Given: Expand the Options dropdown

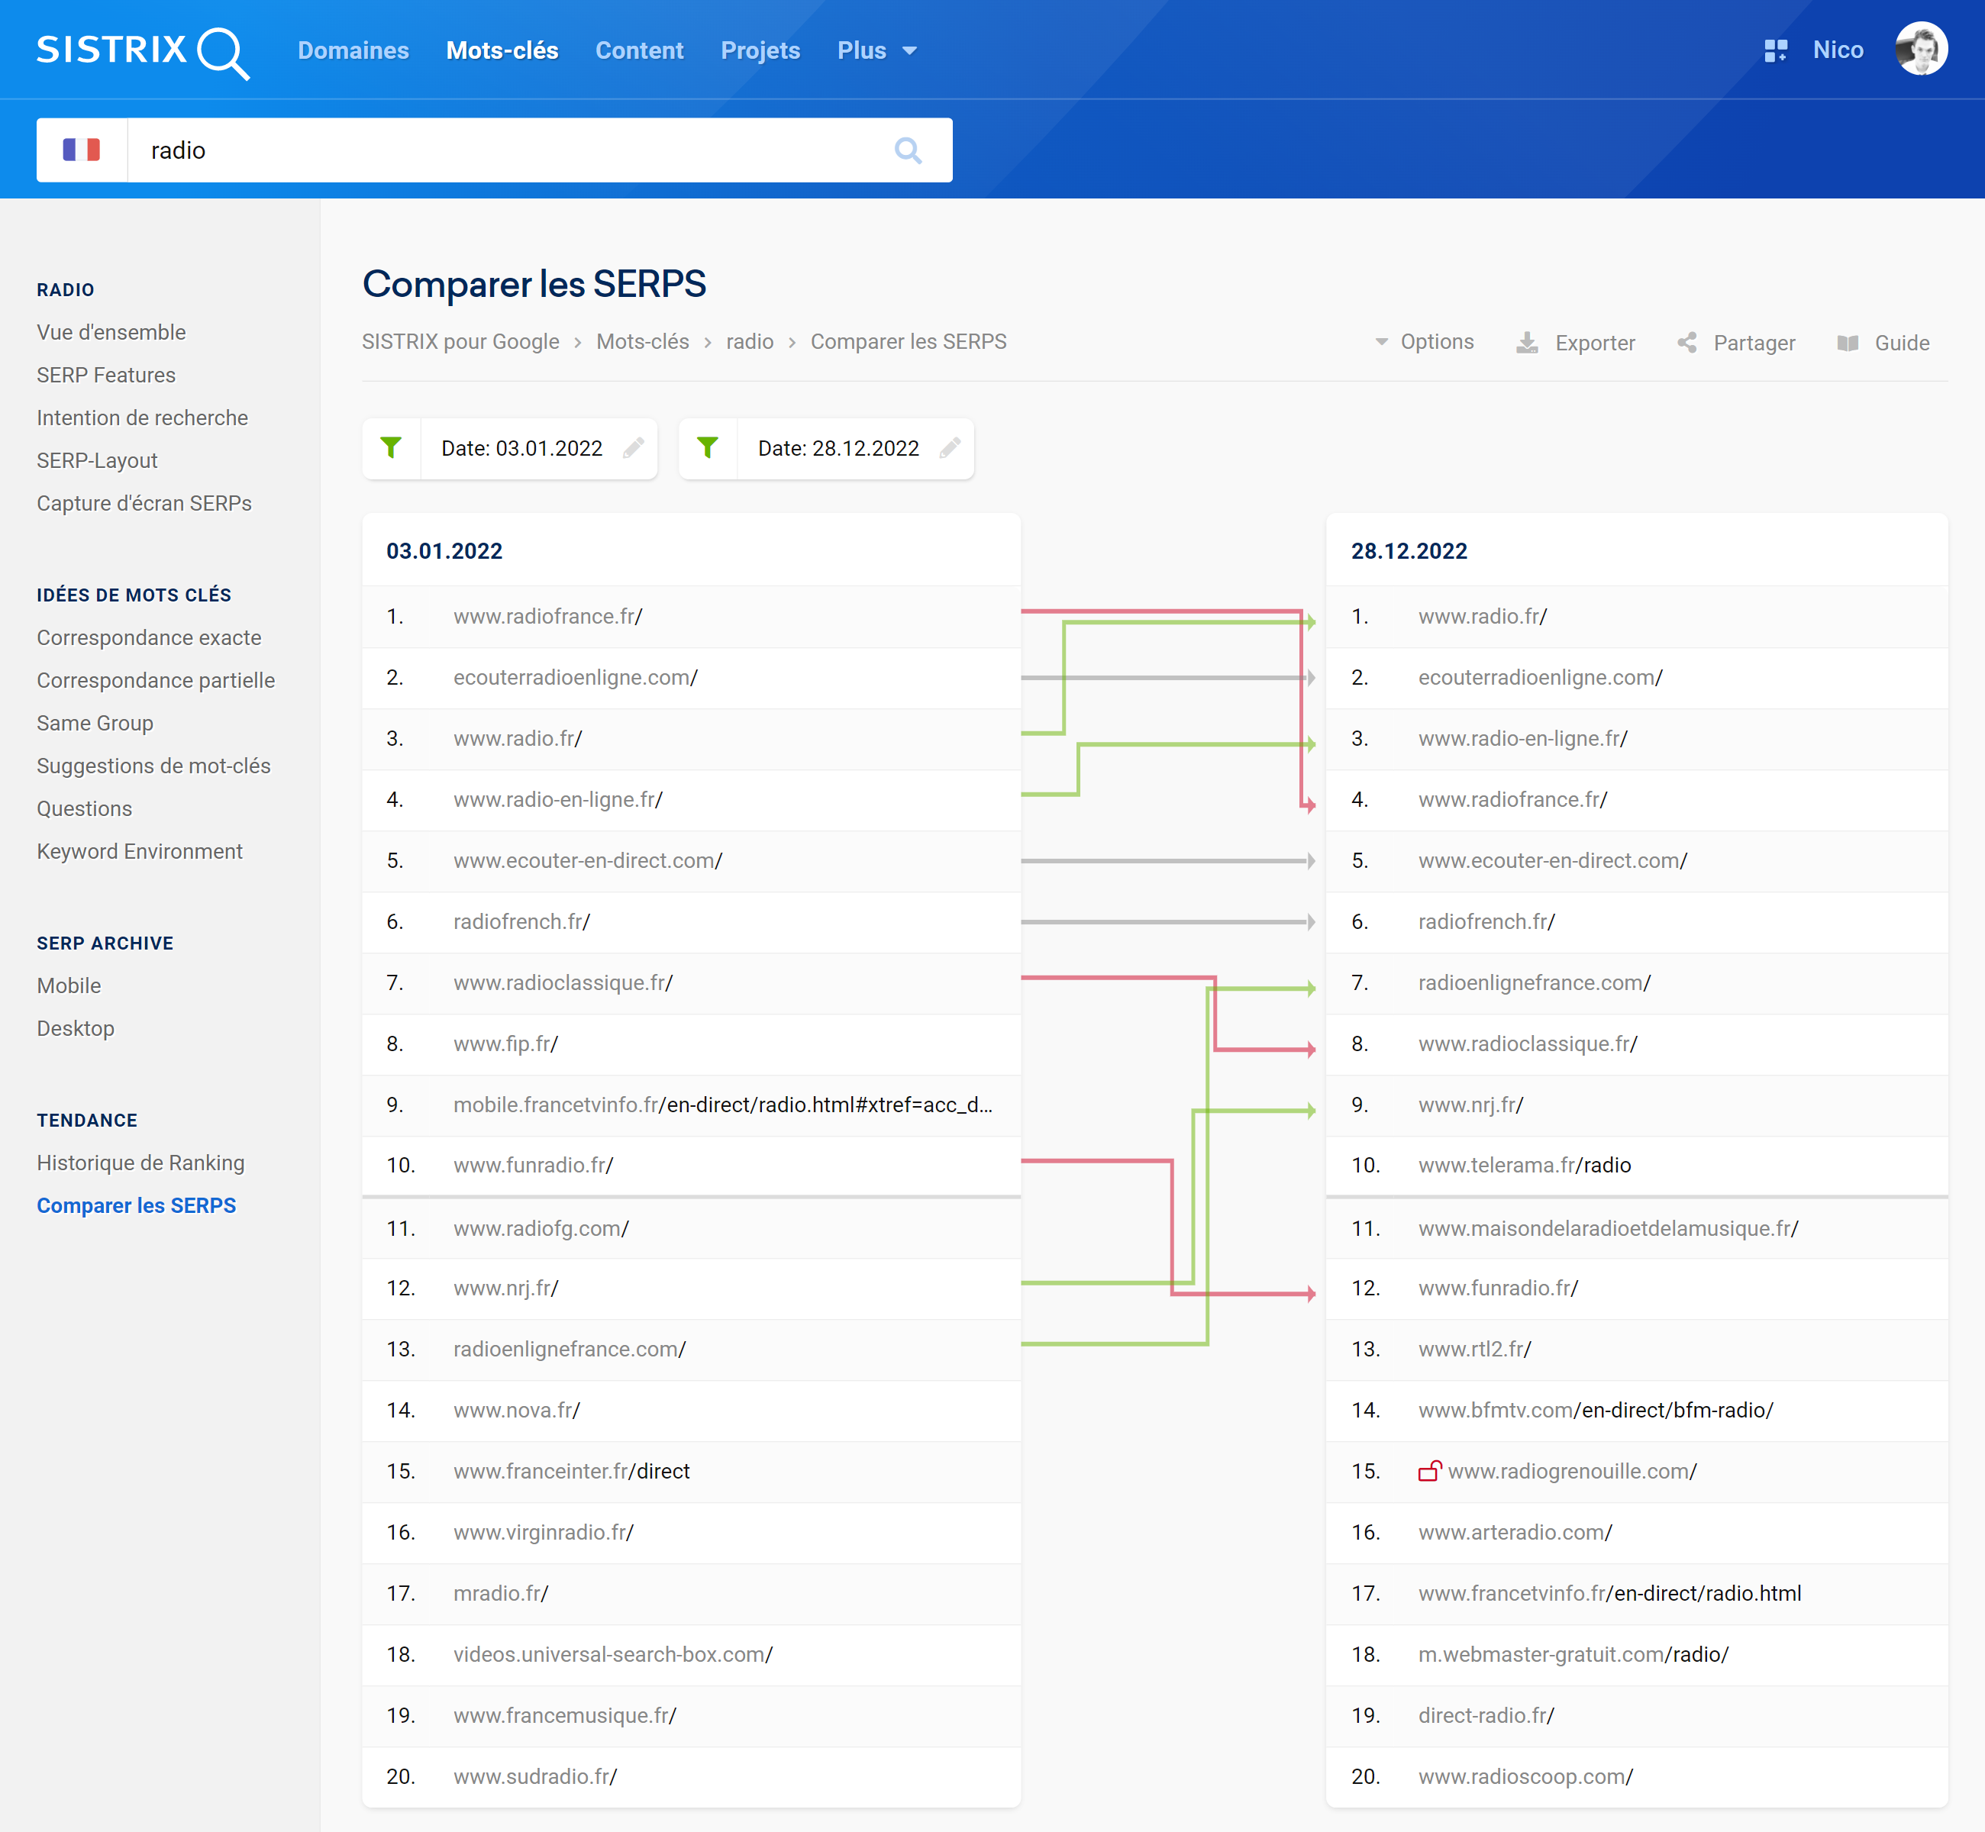Looking at the screenshot, I should 1424,342.
